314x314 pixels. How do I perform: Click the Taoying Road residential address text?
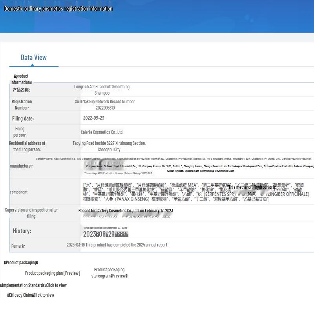click(x=109, y=146)
